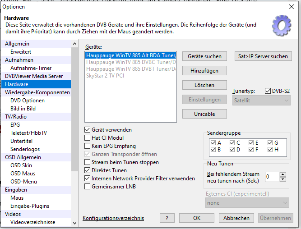
Task: Select Untertitel page
Action: coord(36,141)
